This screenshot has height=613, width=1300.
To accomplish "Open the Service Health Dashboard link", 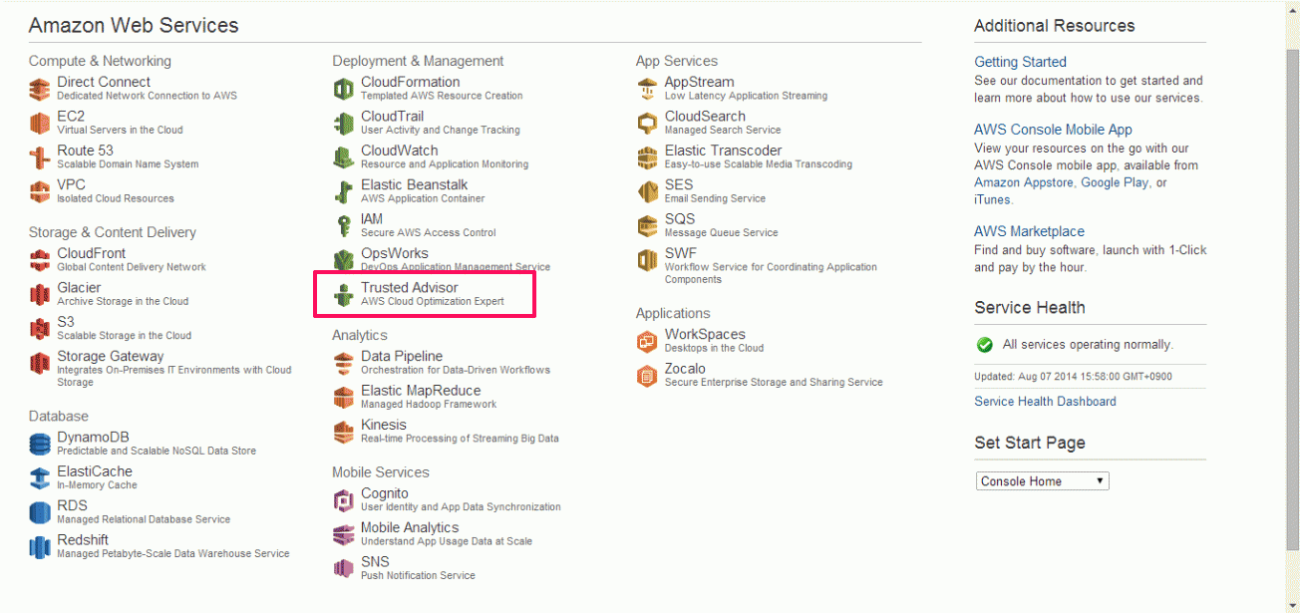I will (x=1045, y=402).
